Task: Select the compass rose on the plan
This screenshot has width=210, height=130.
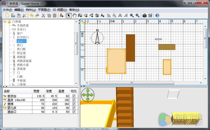Action: point(97,37)
